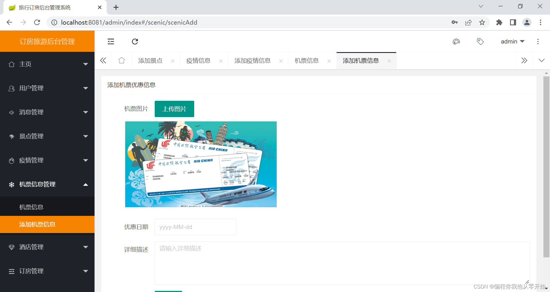Expand 酒店管理 sidebar menu

click(47, 247)
